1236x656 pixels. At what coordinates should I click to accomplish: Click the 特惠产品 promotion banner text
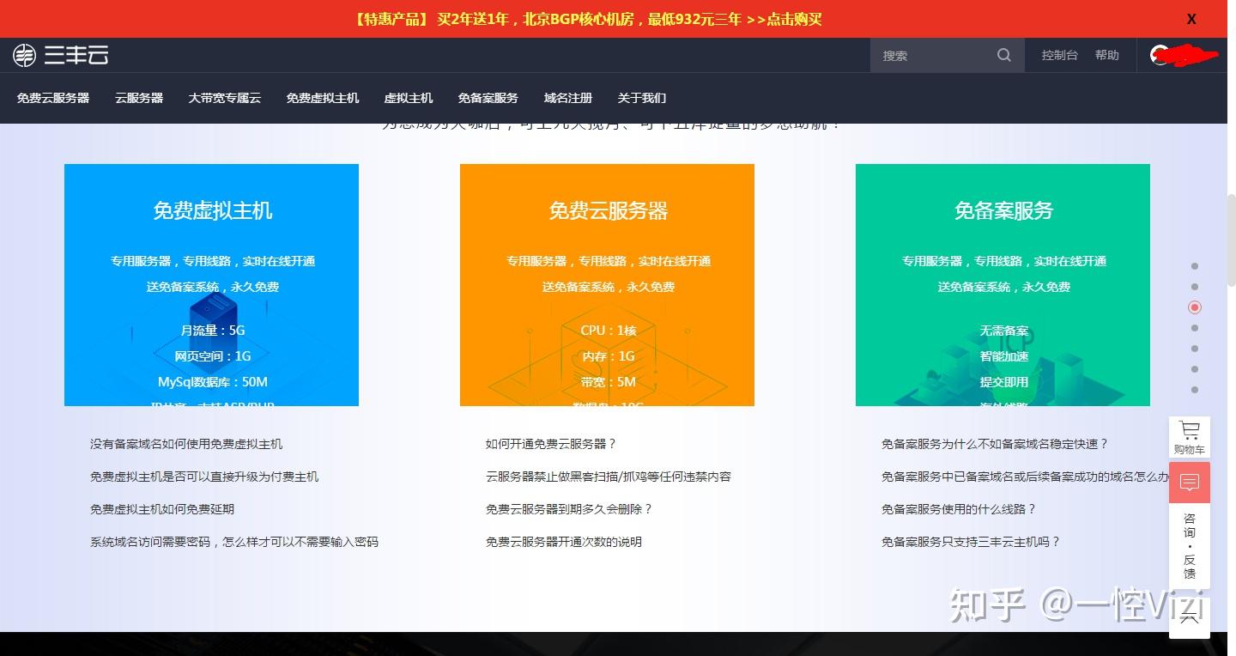[x=587, y=19]
